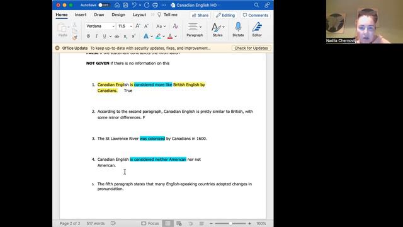
Task: Open spelling check book icon in status bar
Action: [x=113, y=223]
